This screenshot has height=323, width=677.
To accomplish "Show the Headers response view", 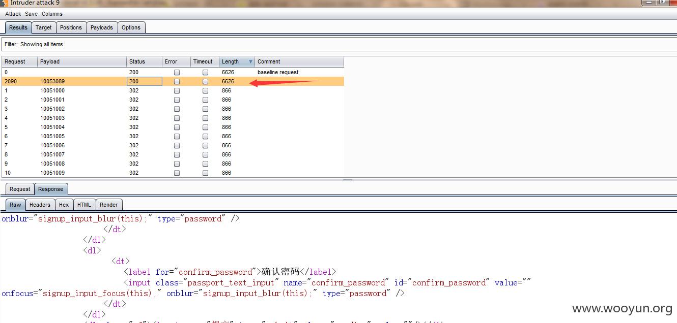I will pyautogui.click(x=40, y=205).
